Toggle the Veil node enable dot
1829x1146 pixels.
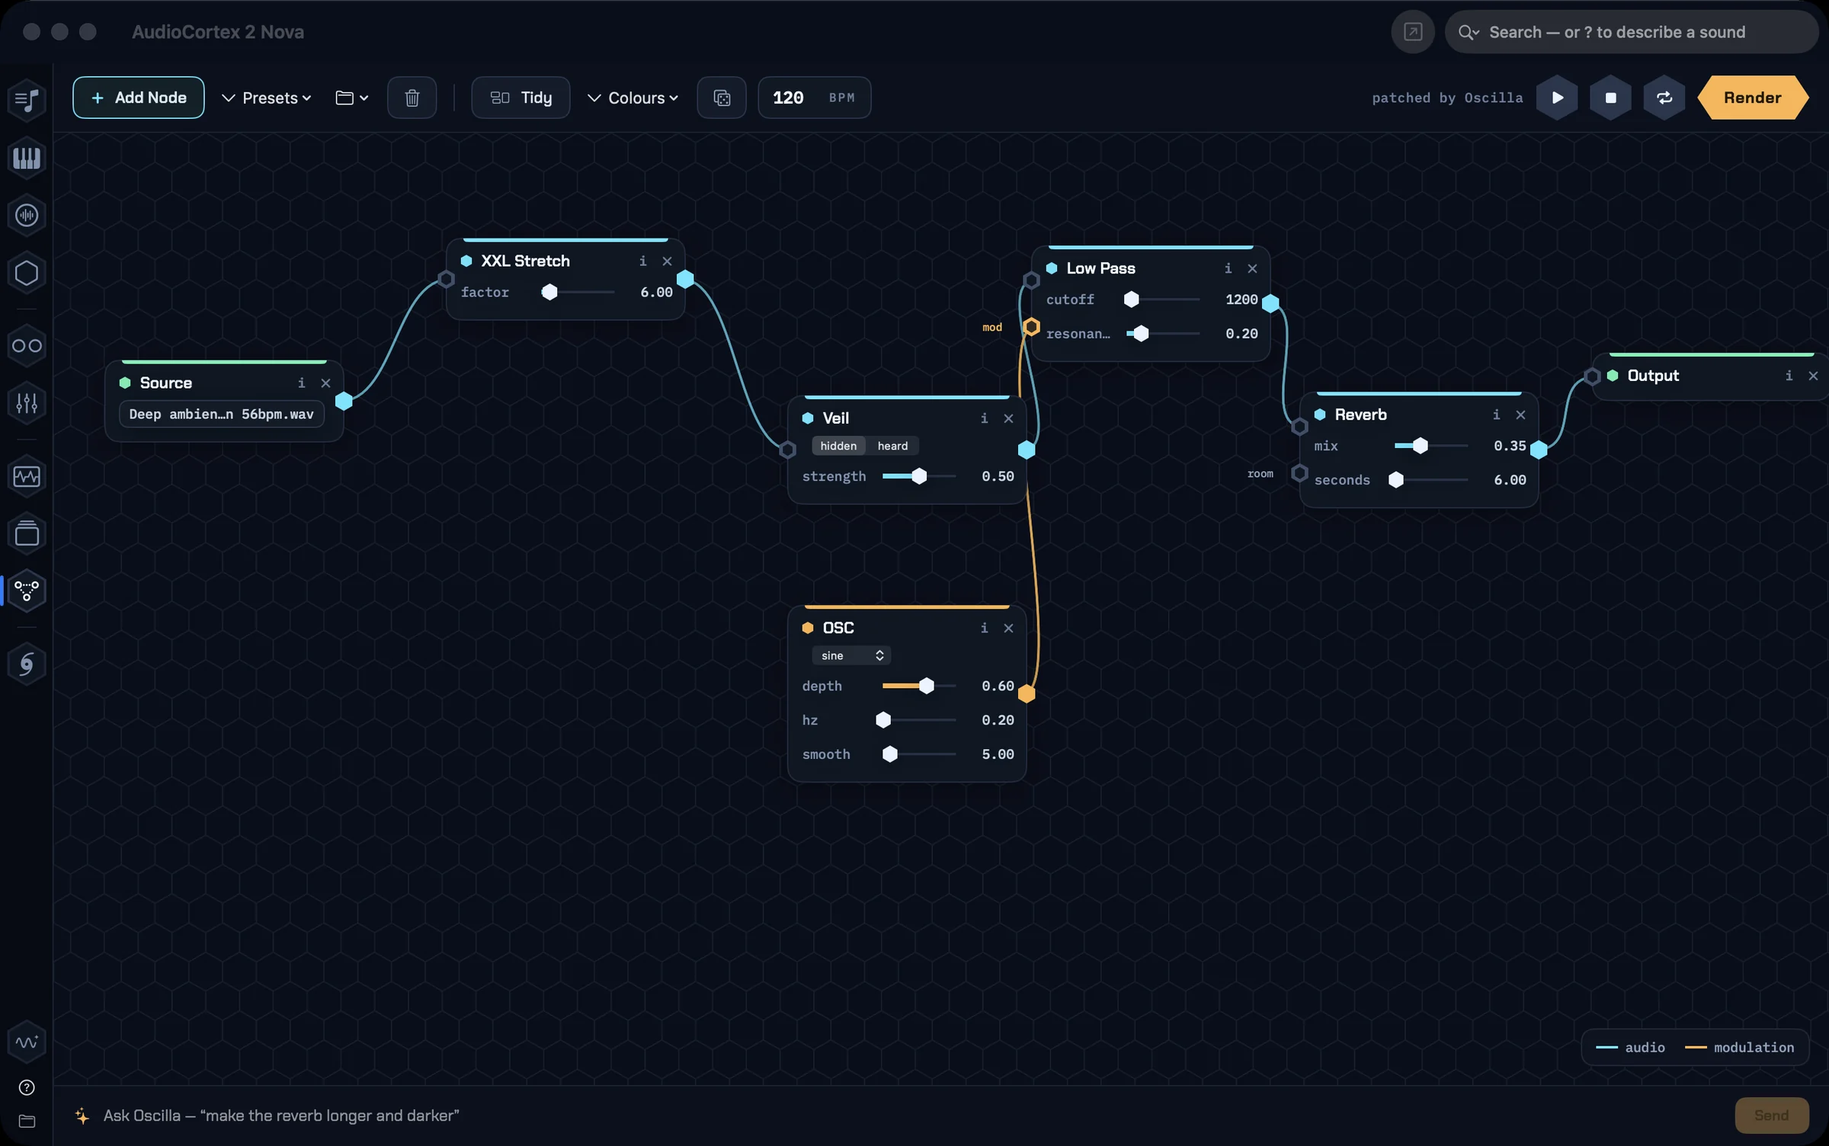(x=808, y=418)
